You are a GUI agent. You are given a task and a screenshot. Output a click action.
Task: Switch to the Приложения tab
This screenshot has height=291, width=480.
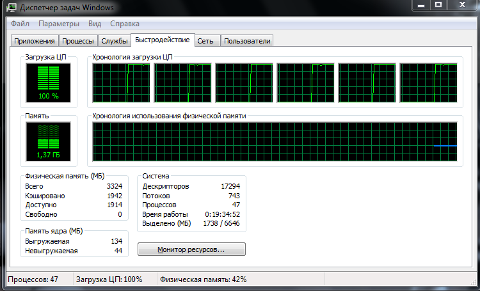pos(35,41)
